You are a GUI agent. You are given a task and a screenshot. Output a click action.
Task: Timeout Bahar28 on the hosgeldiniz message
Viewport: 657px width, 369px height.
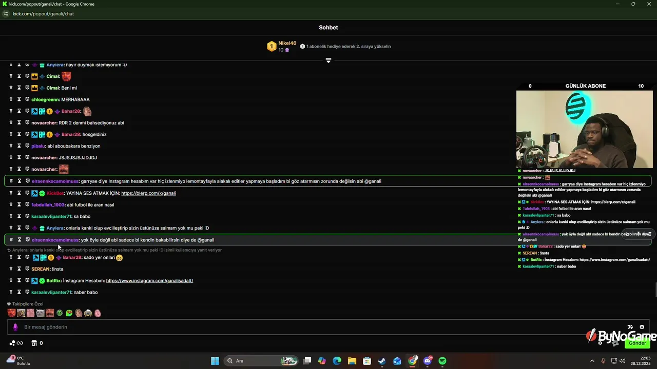pos(19,134)
